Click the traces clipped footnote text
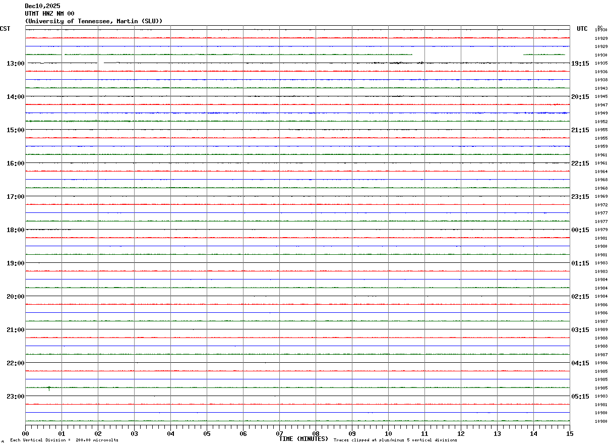This screenshot has width=610, height=447. click(x=395, y=440)
